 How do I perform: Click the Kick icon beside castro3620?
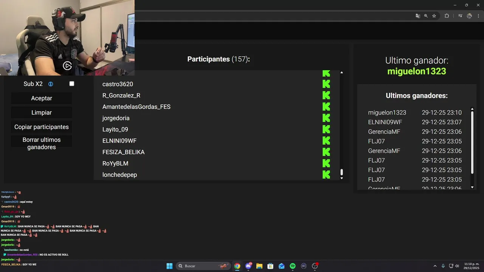[326, 84]
